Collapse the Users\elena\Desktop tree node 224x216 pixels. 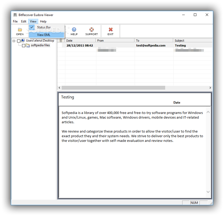14,41
